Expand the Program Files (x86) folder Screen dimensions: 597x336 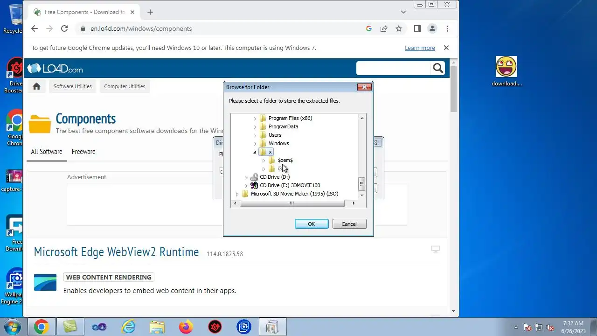coord(255,119)
